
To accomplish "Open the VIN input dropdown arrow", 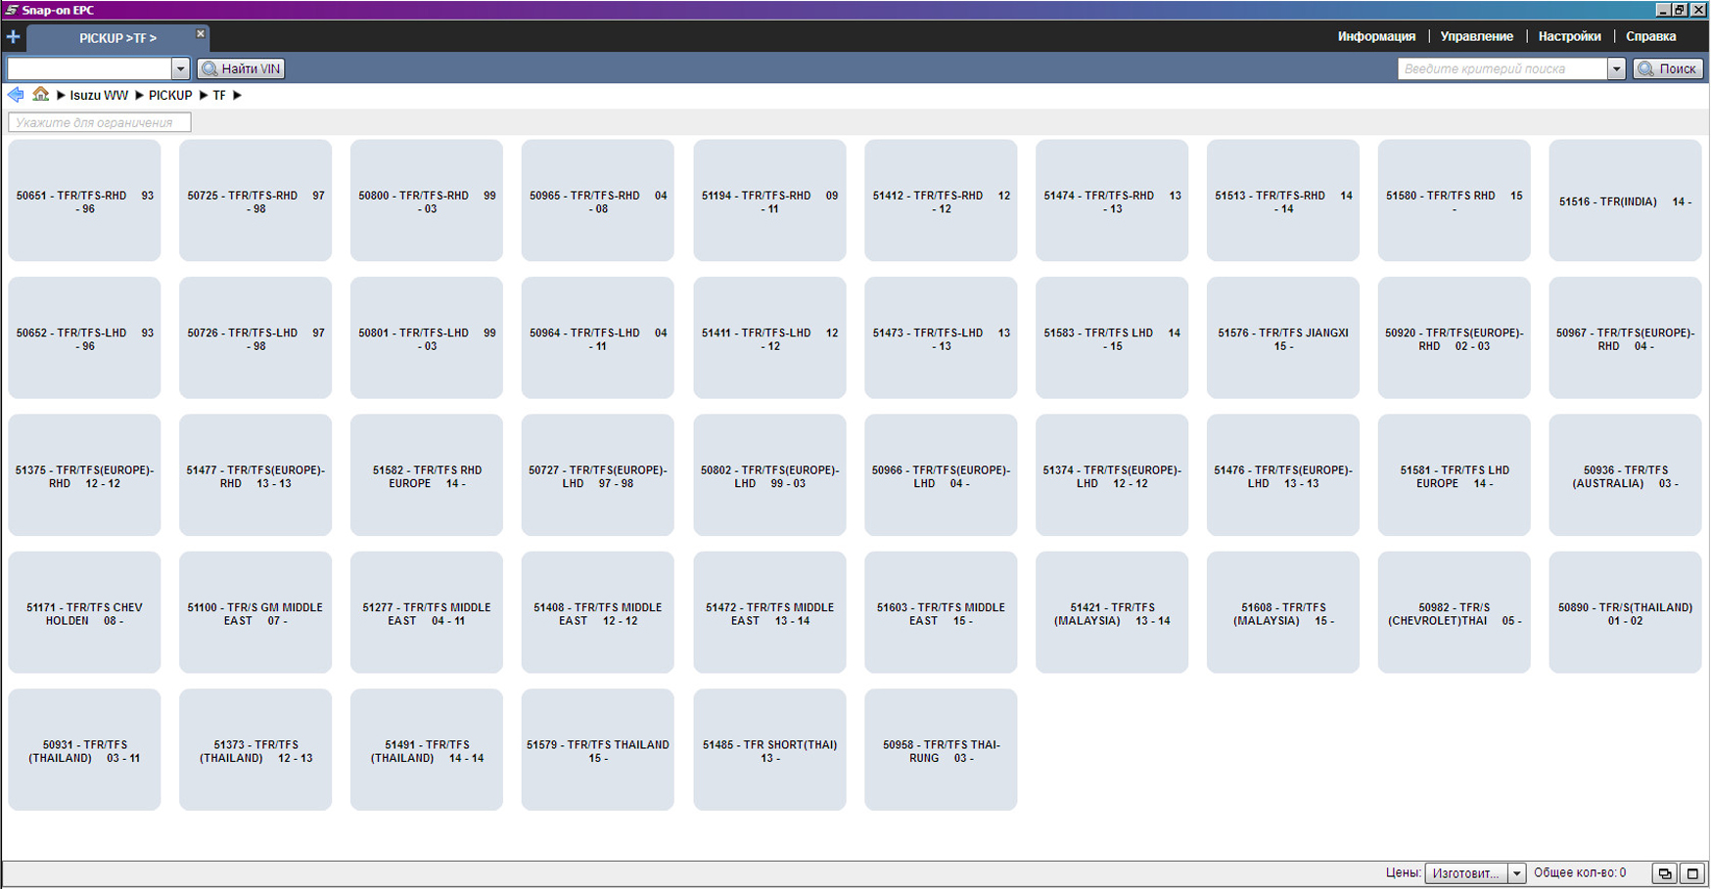I will (180, 68).
